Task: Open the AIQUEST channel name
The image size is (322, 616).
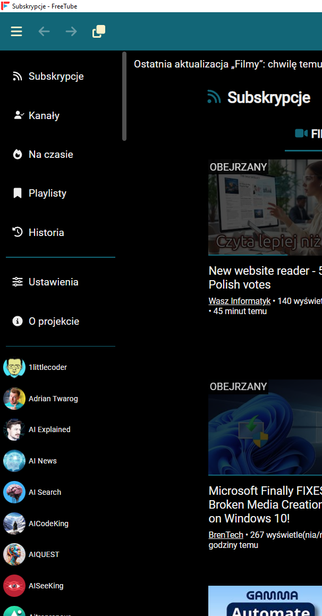Action: click(x=44, y=554)
